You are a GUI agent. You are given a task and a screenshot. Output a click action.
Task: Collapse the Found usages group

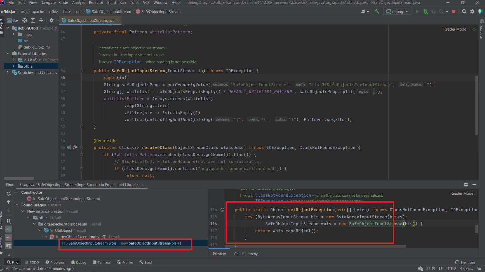(x=17, y=205)
